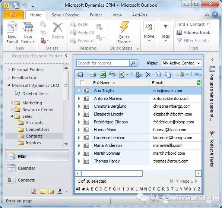Expand the Ana Trujillo row arrow
The height and width of the screenshot is (208, 222).
79,91
